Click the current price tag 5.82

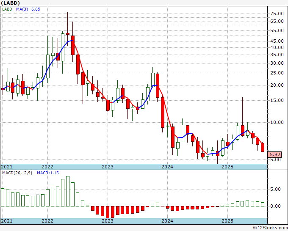click(274, 154)
